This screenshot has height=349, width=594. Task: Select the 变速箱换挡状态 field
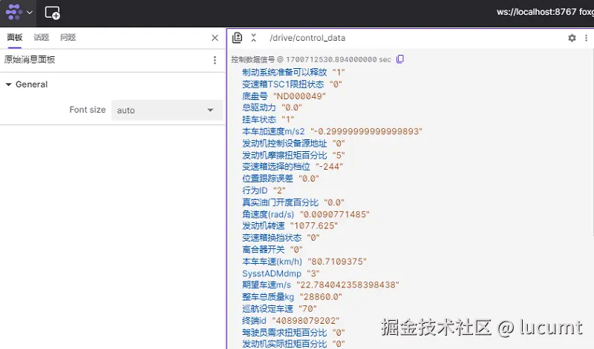(272, 238)
